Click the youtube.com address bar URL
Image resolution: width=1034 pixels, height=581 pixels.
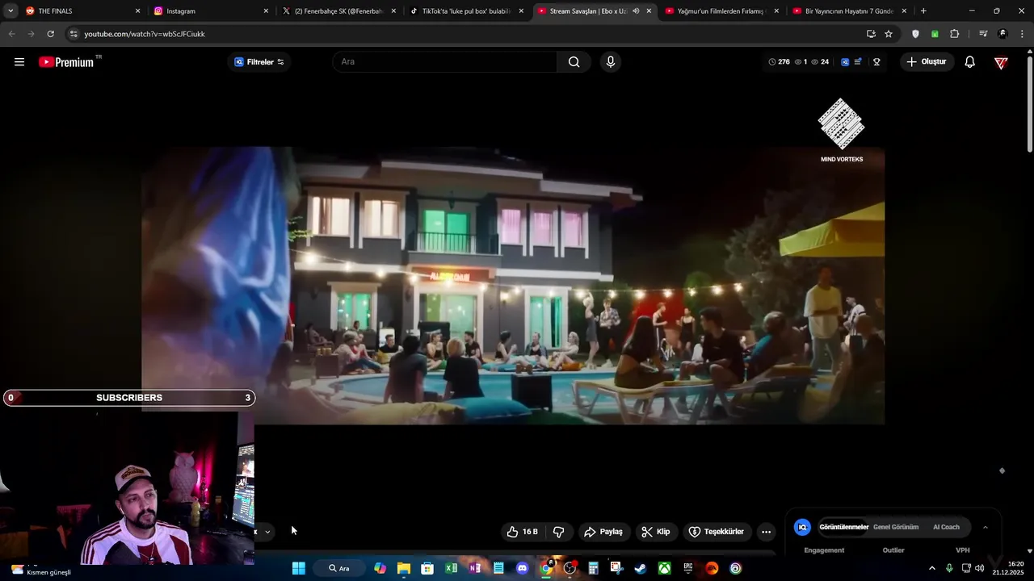pyautogui.click(x=145, y=34)
